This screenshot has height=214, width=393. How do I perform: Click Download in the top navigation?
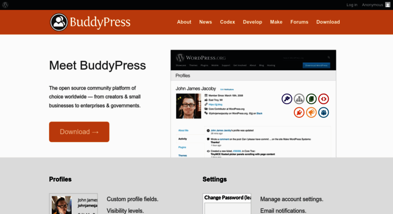coord(328,22)
